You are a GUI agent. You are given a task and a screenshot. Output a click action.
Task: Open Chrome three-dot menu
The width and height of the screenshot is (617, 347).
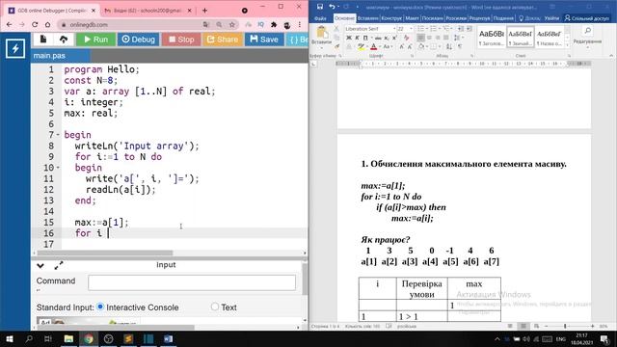(x=300, y=24)
